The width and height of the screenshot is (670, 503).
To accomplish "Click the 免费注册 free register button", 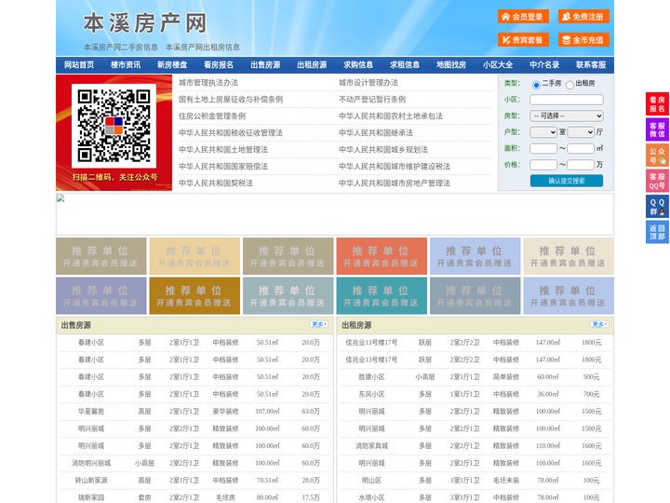I will (x=583, y=17).
